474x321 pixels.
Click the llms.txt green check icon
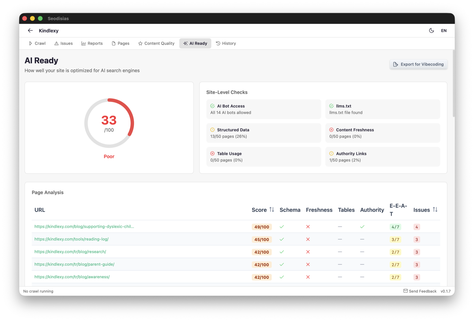click(332, 106)
